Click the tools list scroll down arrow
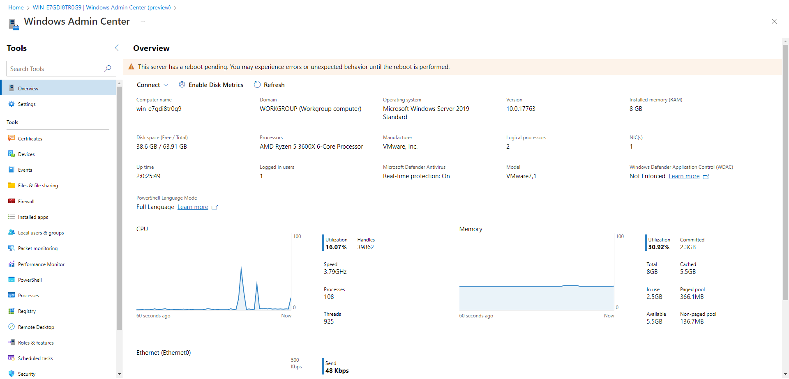Image resolution: width=789 pixels, height=379 pixels. tap(119, 374)
